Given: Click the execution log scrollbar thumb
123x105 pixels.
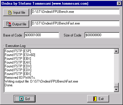Looking at the screenshot, I should [x=116, y=85].
